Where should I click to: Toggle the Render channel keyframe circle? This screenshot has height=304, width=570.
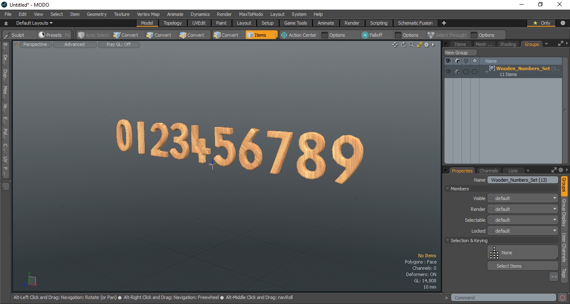point(491,209)
